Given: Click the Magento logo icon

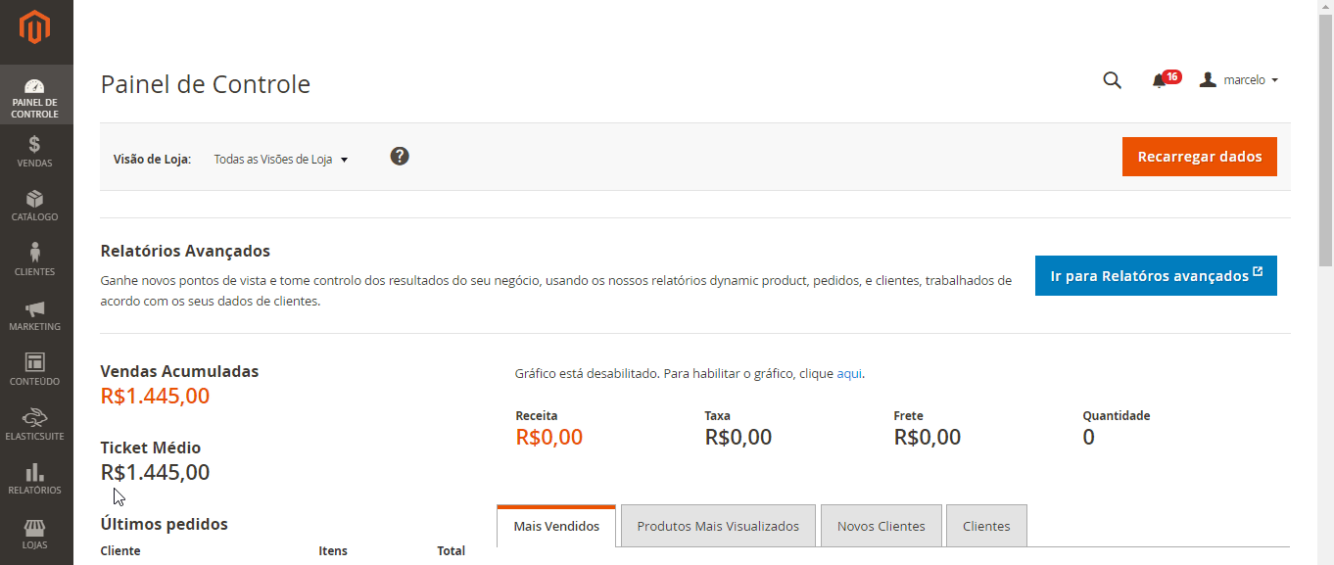Looking at the screenshot, I should point(35,27).
